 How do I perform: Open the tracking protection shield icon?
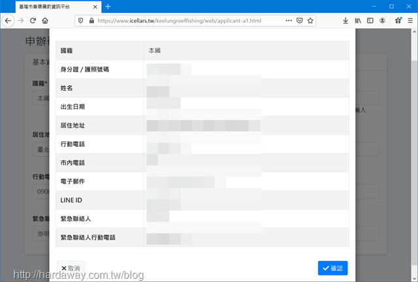click(80, 20)
